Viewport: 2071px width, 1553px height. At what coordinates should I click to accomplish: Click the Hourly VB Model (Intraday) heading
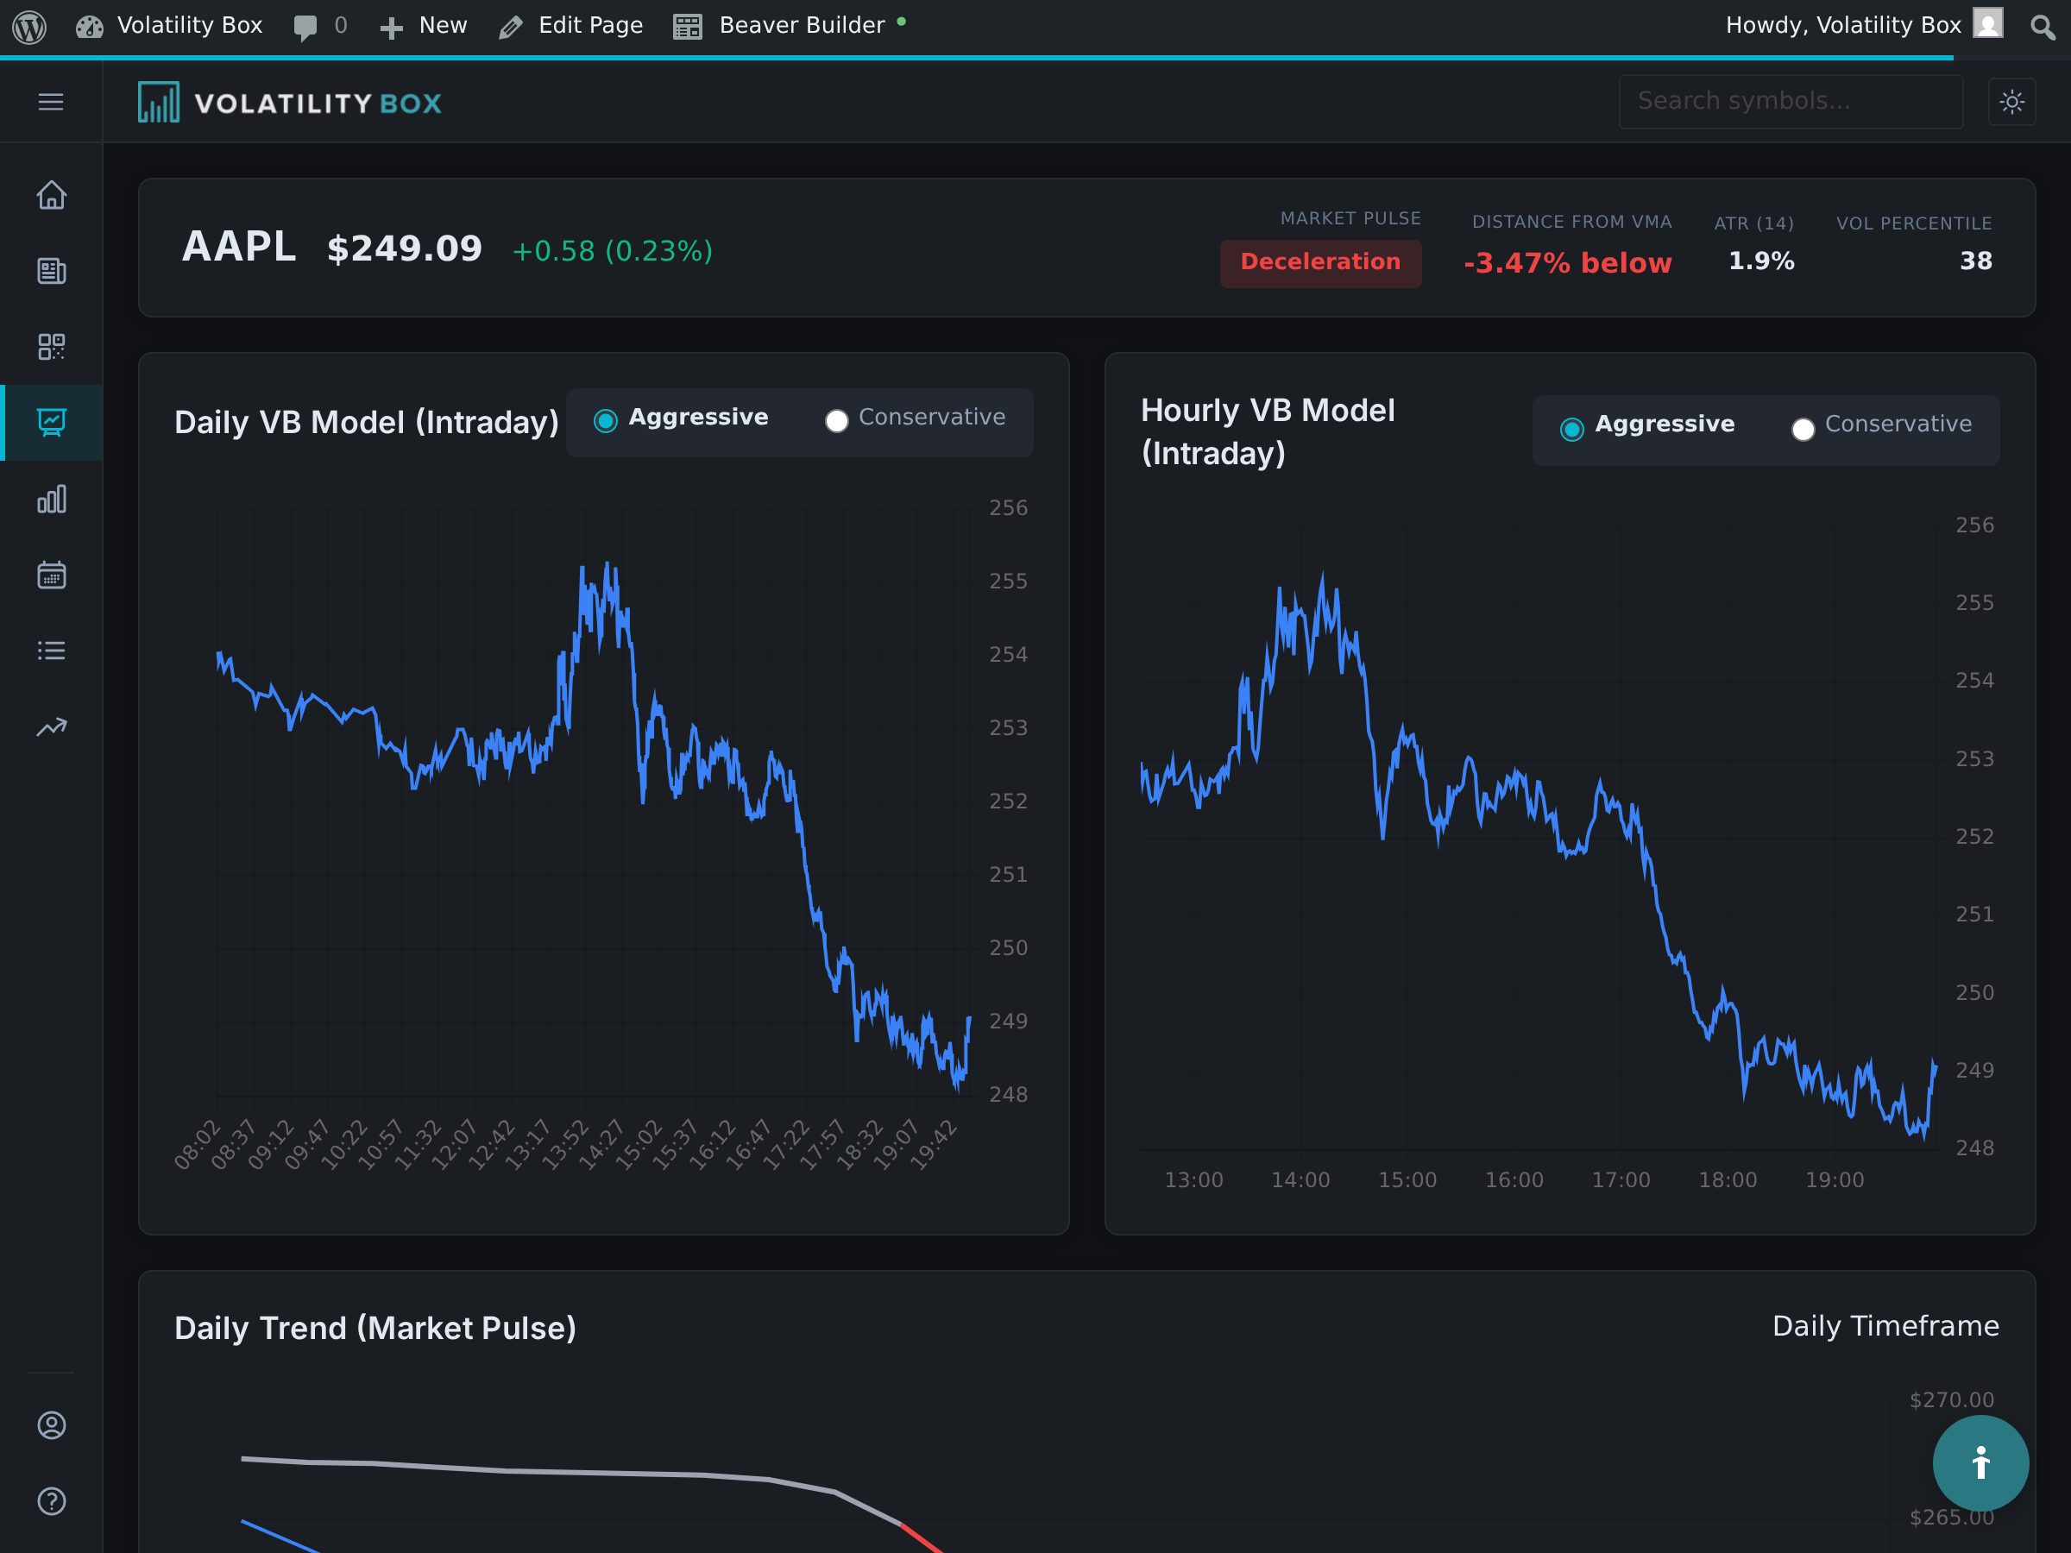tap(1268, 431)
